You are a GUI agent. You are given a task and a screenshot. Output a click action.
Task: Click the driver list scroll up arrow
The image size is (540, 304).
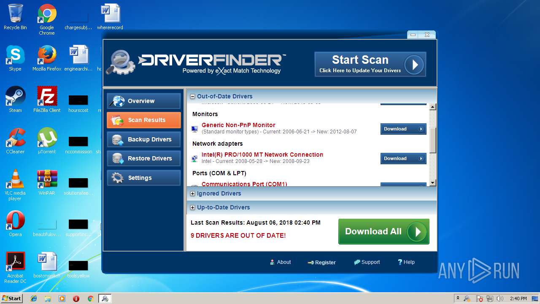coord(432,107)
